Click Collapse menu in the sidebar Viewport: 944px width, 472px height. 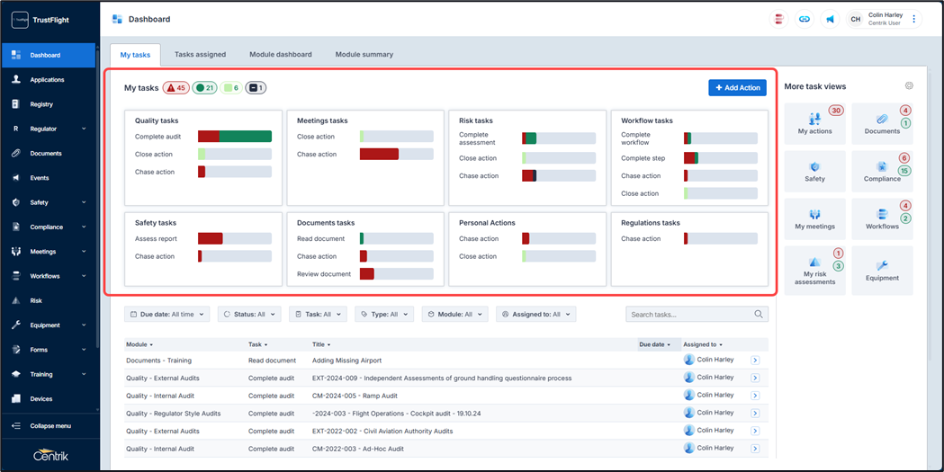(x=49, y=426)
